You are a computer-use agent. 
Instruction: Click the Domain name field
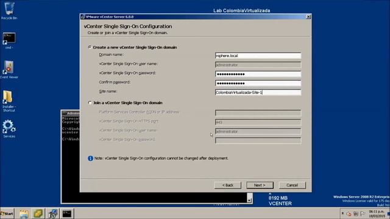coord(258,55)
